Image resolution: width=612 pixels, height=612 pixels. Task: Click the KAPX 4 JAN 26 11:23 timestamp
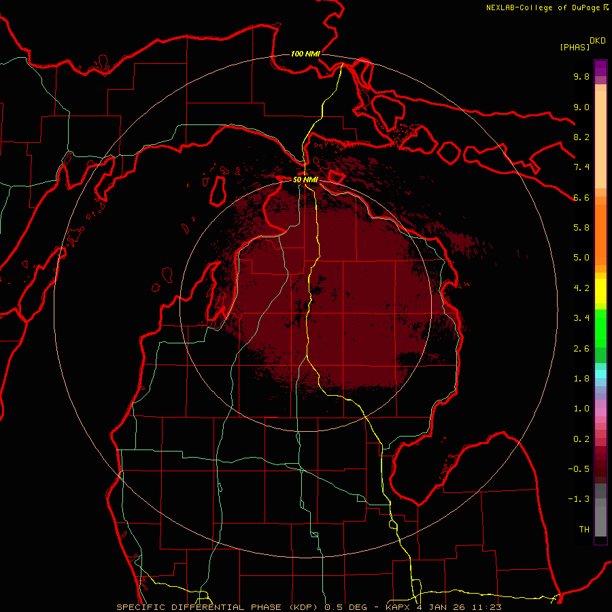[x=444, y=607]
